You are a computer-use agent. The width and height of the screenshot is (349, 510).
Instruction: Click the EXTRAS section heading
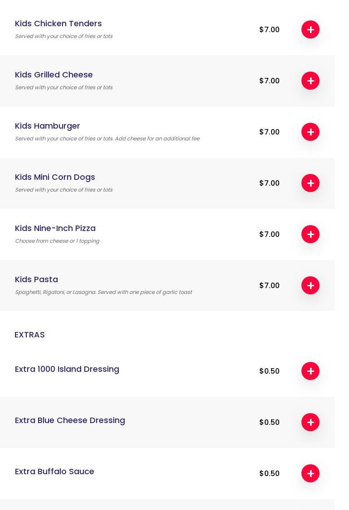[x=29, y=335]
